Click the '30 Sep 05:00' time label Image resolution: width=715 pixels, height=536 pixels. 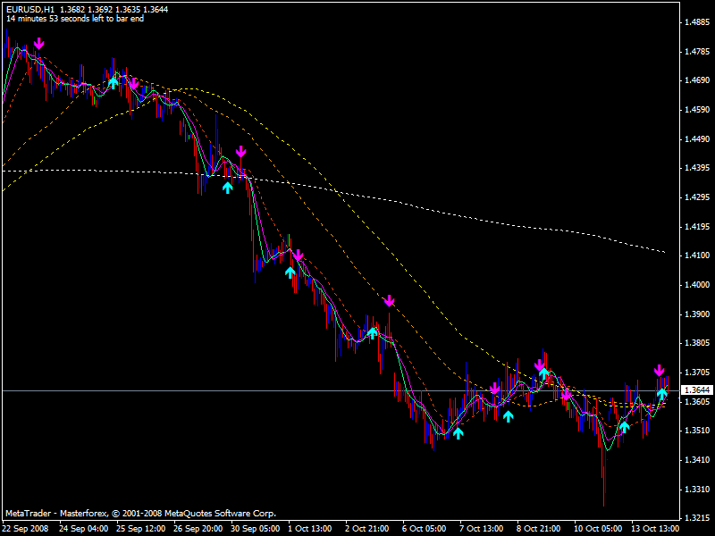[x=256, y=529]
